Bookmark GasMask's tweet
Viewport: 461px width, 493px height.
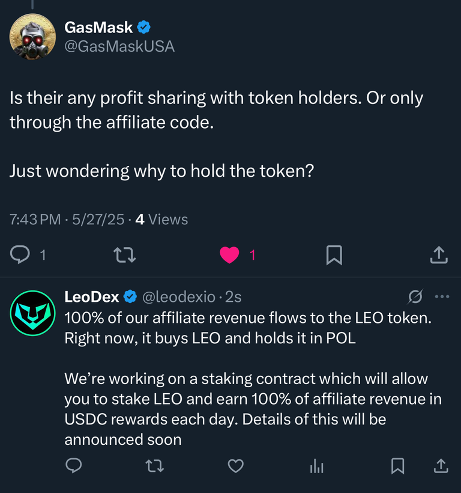click(334, 255)
